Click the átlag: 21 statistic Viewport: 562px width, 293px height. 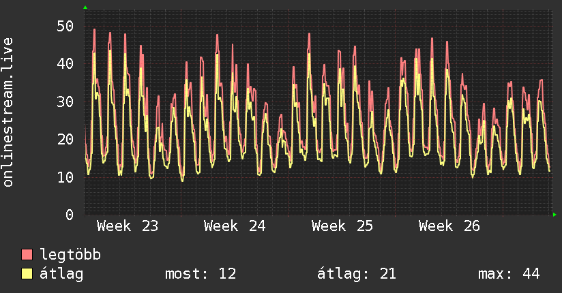click(357, 274)
